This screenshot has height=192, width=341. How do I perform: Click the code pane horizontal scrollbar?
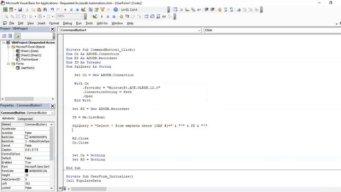89,189
